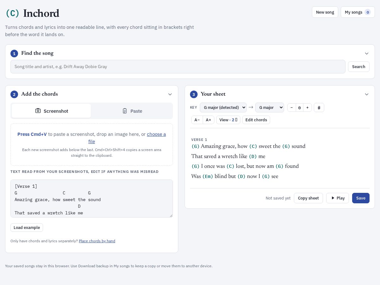Screen dimensions: 380x285
Task: Open the detected key dropdown
Action: (x=223, y=107)
